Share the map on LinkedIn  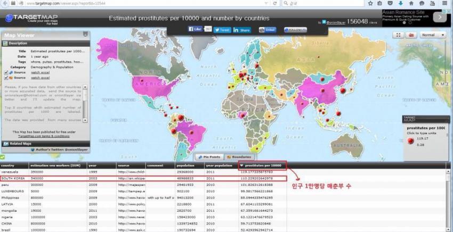click(241, 30)
